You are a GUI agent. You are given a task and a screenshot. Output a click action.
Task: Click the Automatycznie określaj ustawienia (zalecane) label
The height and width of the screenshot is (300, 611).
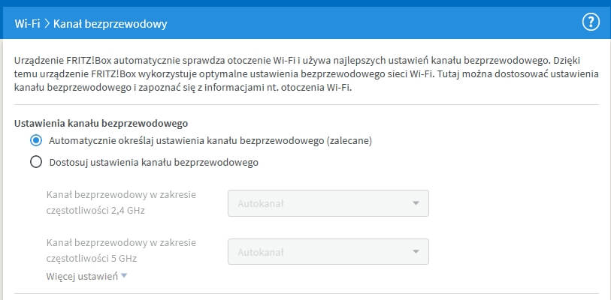point(210,140)
